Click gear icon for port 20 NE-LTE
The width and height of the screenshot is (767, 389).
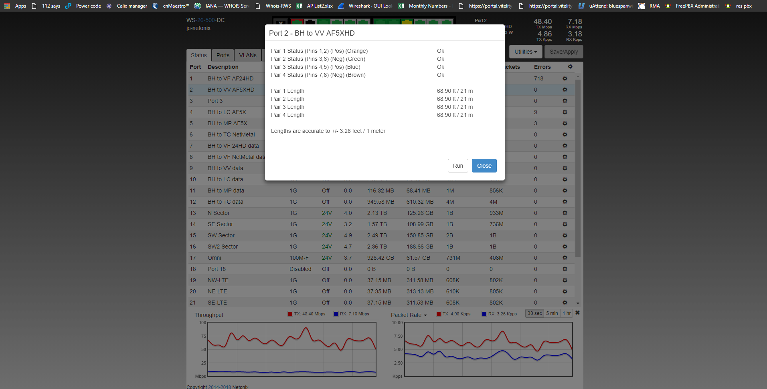coord(565,291)
